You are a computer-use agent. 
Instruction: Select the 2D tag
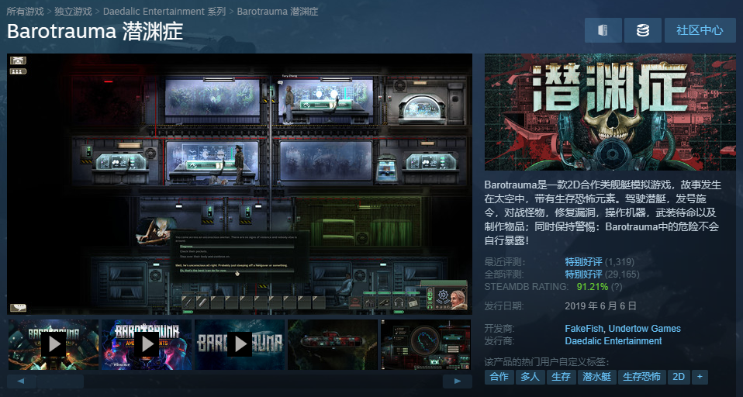click(679, 377)
